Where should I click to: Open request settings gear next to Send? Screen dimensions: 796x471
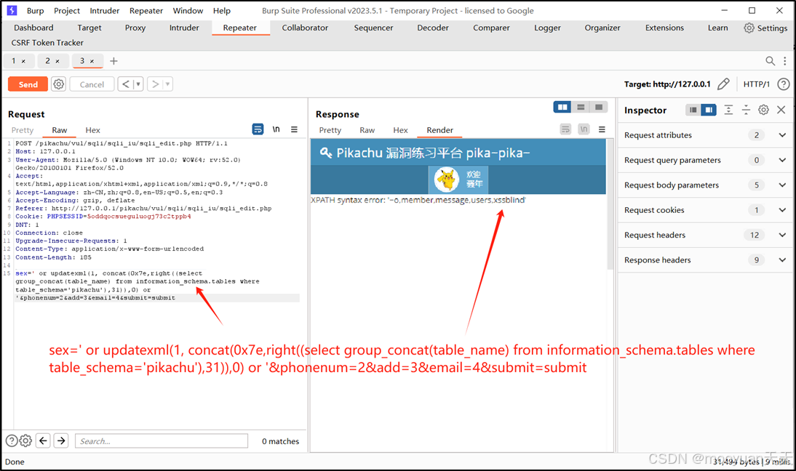[59, 84]
